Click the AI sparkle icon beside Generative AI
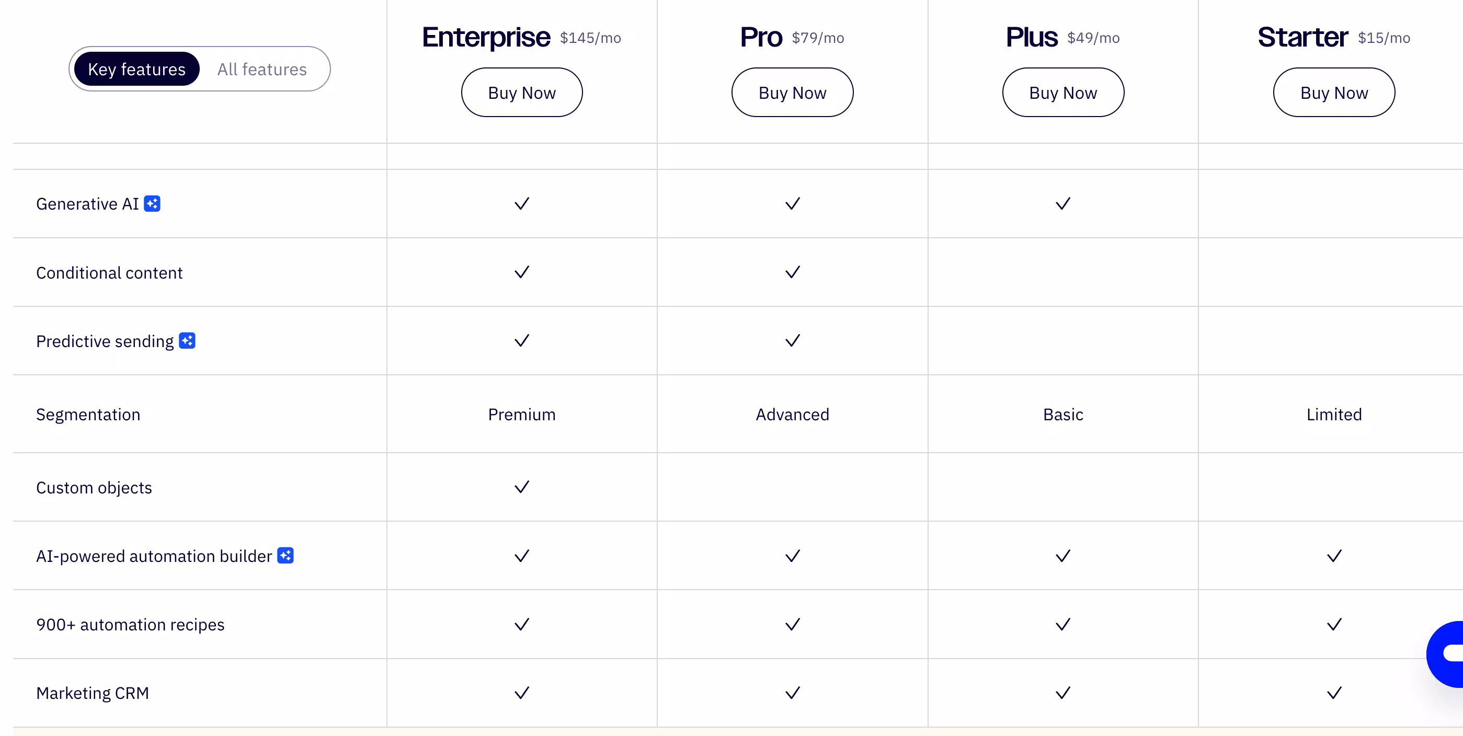This screenshot has width=1463, height=736. (152, 203)
